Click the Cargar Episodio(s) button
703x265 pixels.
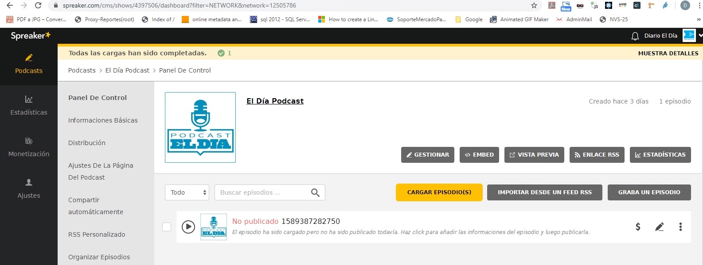(439, 192)
